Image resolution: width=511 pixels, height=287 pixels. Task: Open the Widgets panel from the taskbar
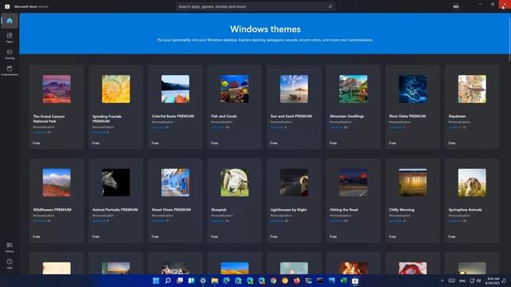(x=192, y=281)
